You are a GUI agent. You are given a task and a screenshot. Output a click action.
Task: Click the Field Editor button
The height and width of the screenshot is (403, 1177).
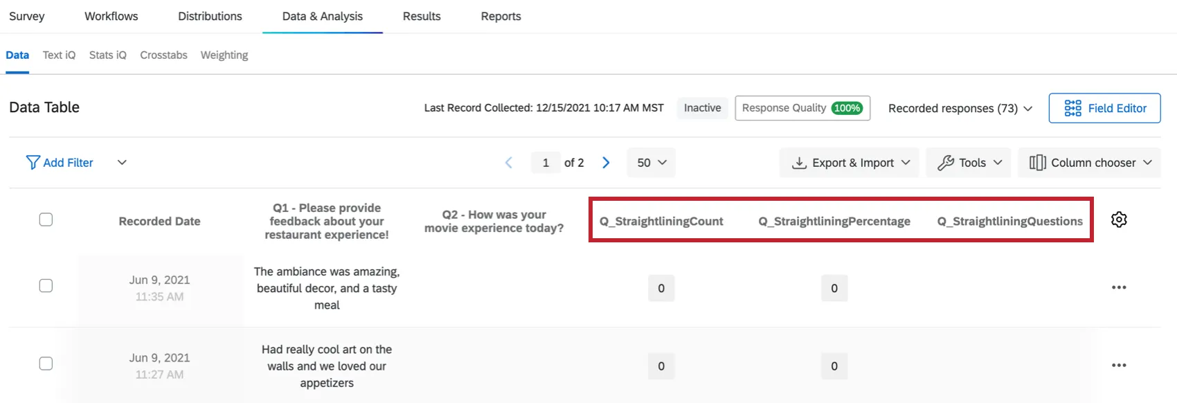tap(1104, 108)
